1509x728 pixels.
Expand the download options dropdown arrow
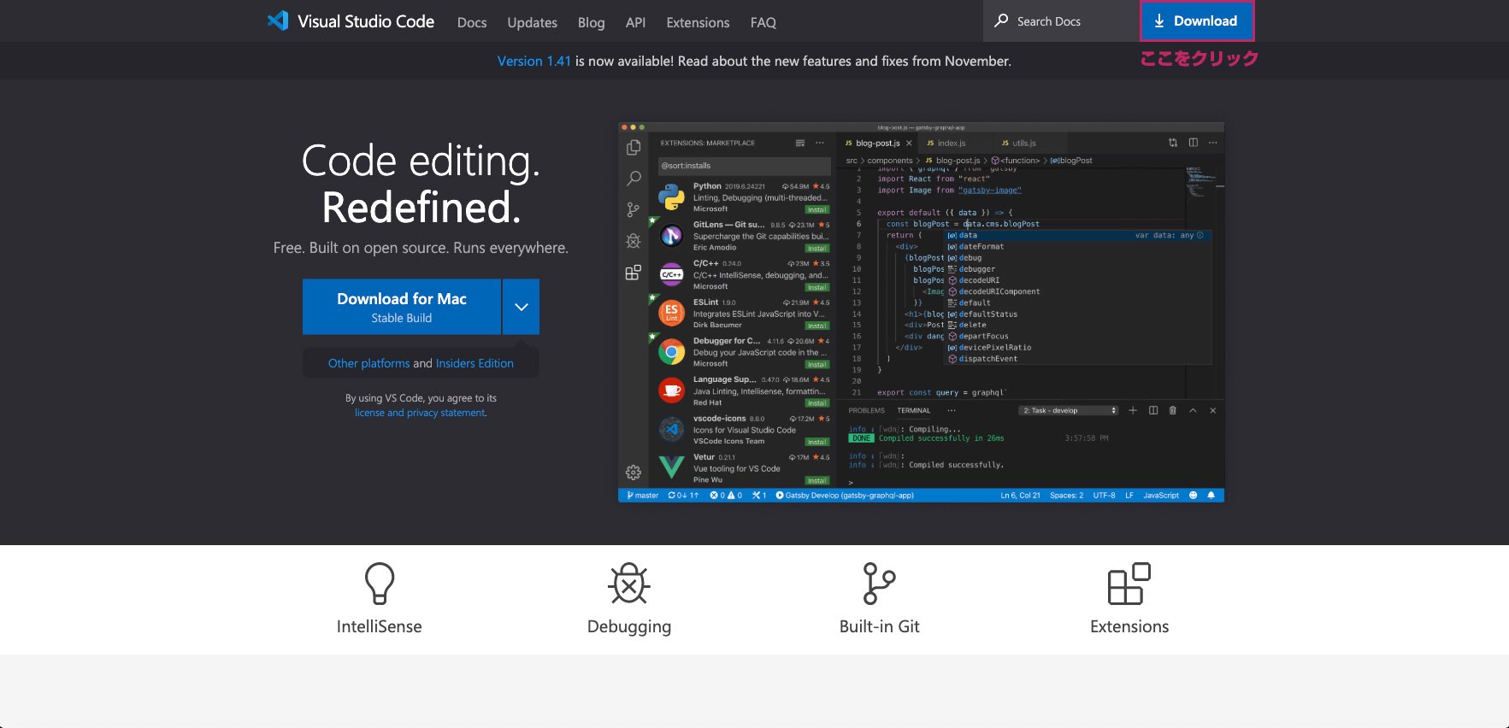[x=521, y=307]
